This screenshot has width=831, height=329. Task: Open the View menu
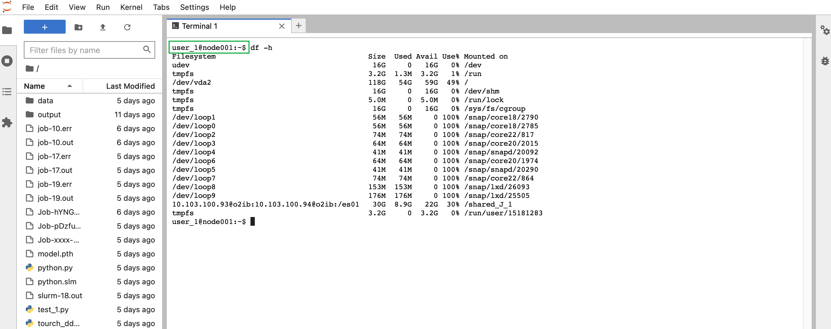point(77,7)
